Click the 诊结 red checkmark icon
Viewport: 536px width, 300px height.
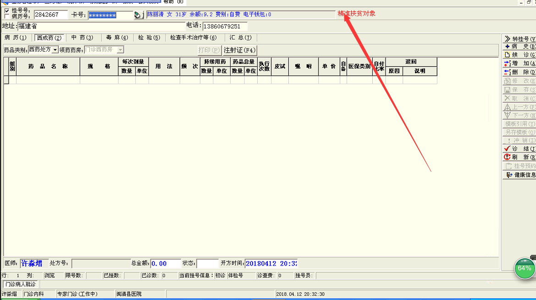point(508,148)
